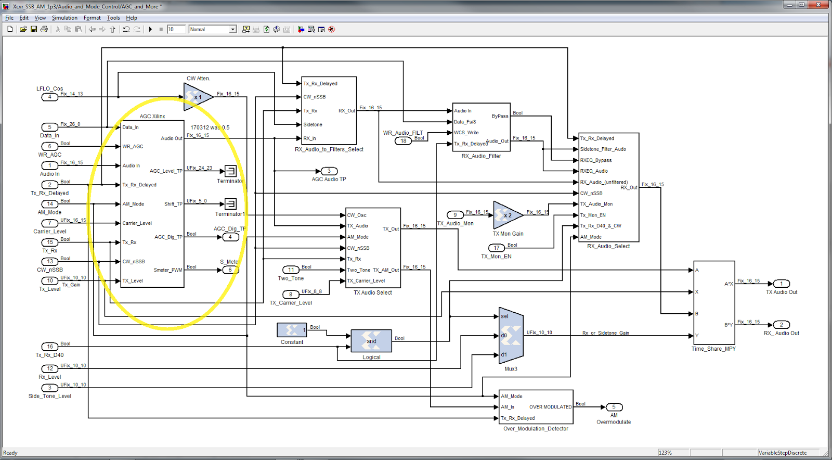Expand the Normal simulation mode dropdown
832x460 pixels.
pyautogui.click(x=232, y=29)
